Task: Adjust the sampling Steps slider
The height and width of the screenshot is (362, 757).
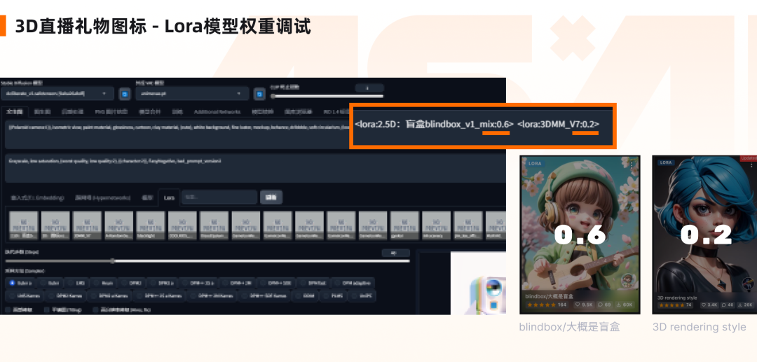Action: pos(207,260)
